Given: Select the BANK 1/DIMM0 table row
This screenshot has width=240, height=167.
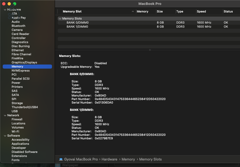Looking at the screenshot, I should tap(149, 27).
